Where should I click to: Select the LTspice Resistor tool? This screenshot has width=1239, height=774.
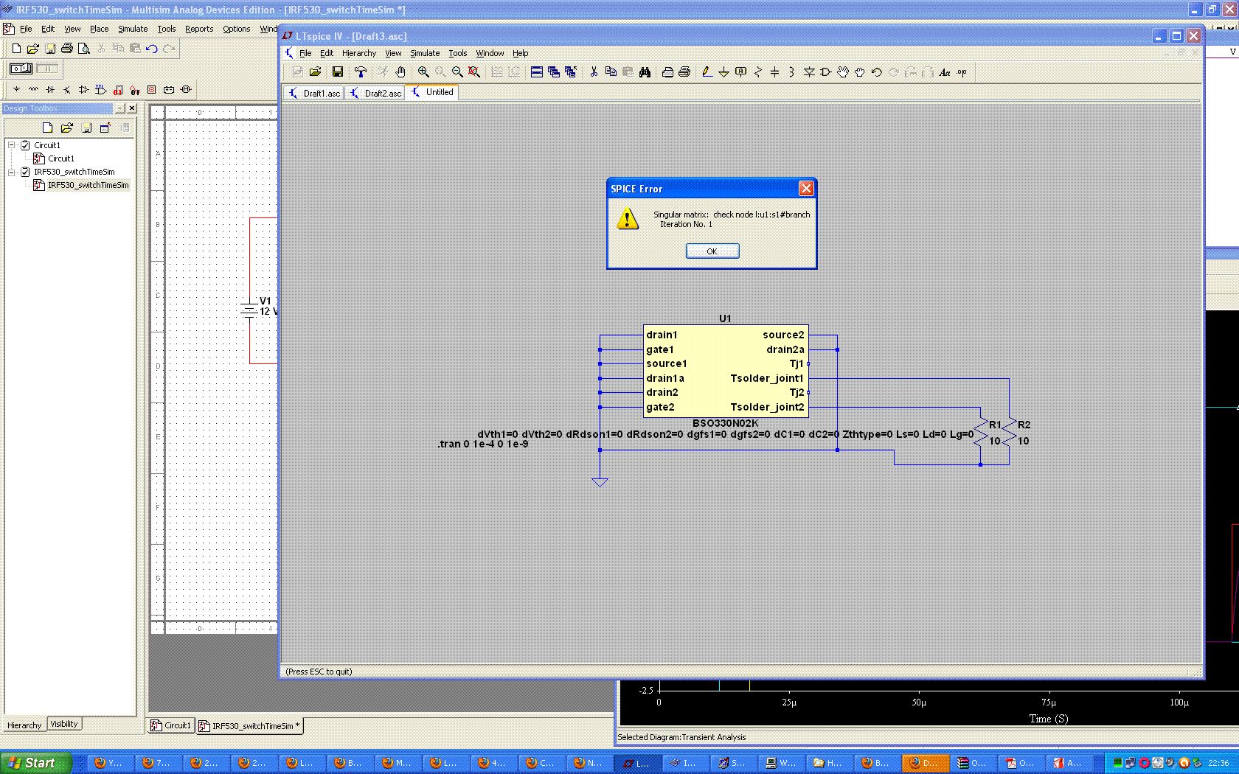click(x=757, y=72)
